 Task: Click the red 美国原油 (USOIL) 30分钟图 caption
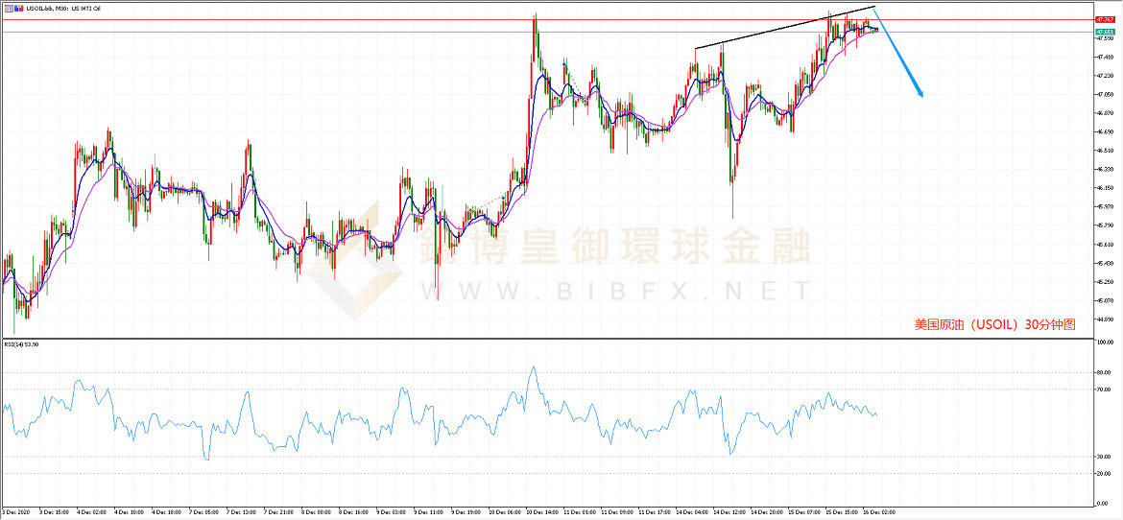[x=994, y=325]
